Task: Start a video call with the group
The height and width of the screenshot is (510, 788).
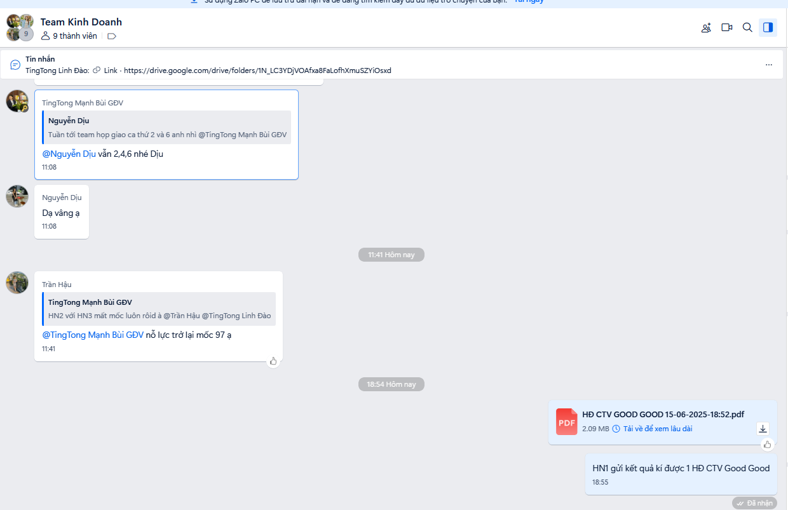Action: point(727,27)
